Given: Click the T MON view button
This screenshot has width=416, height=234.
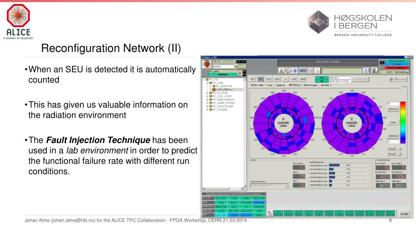Looking at the screenshot, I should click(x=302, y=79).
